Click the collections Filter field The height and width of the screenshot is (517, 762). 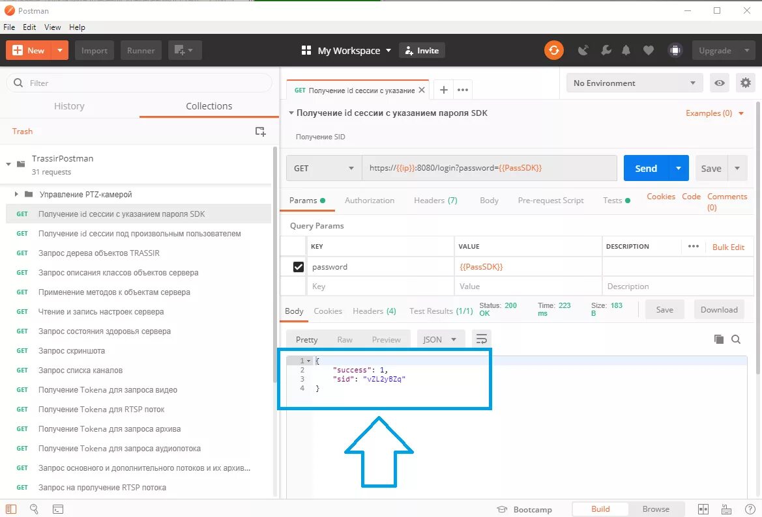(139, 83)
